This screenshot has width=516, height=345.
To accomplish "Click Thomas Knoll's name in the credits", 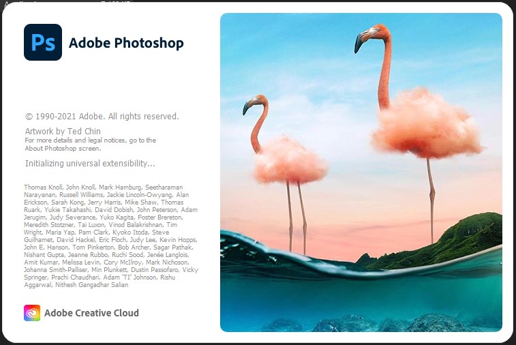I will pyautogui.click(x=43, y=187).
